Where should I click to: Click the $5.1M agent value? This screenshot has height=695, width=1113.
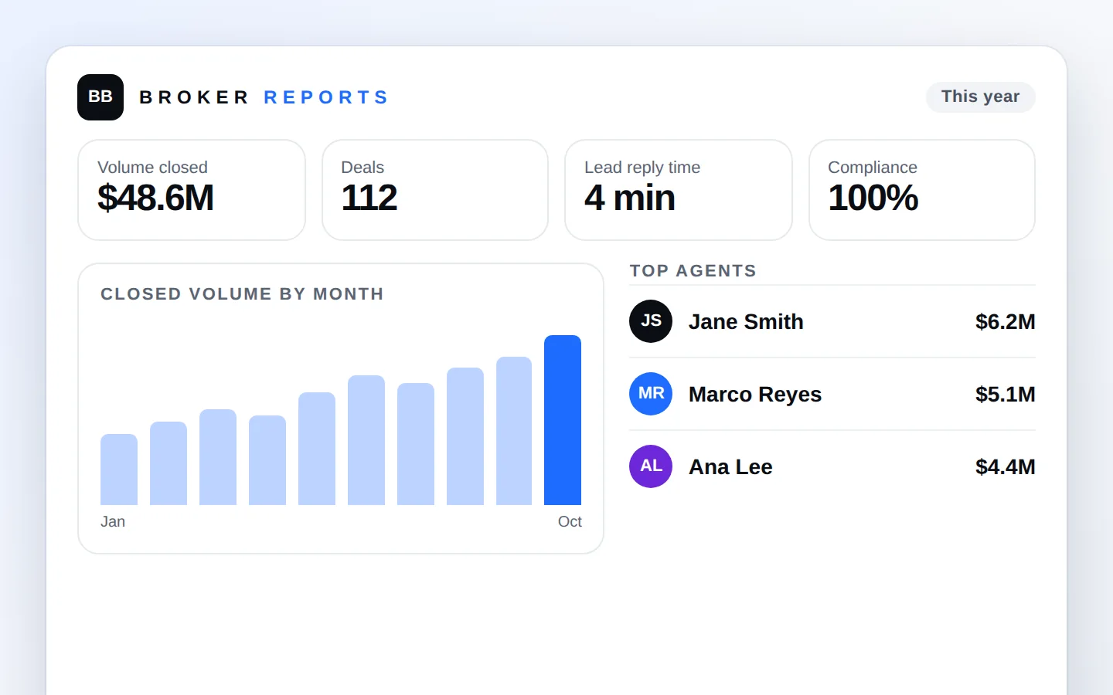tap(1005, 394)
